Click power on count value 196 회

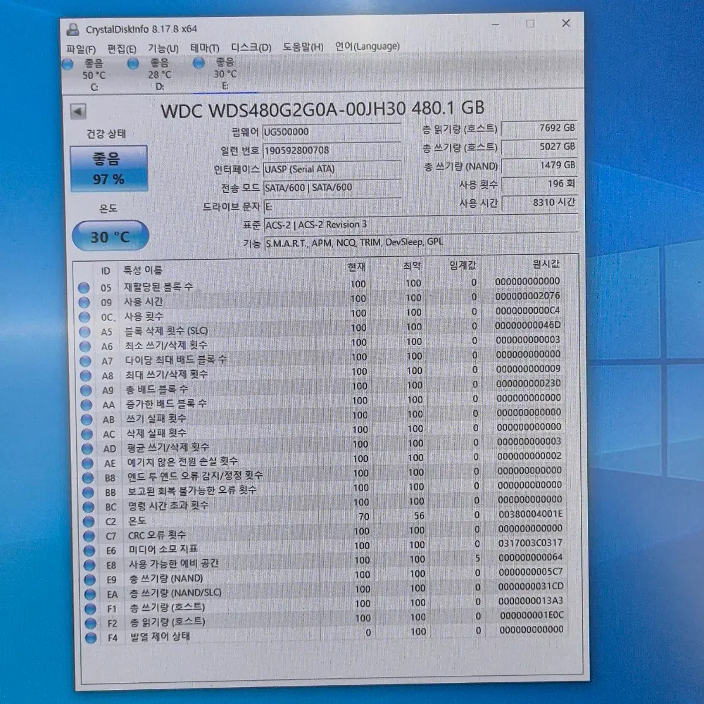coord(539,184)
